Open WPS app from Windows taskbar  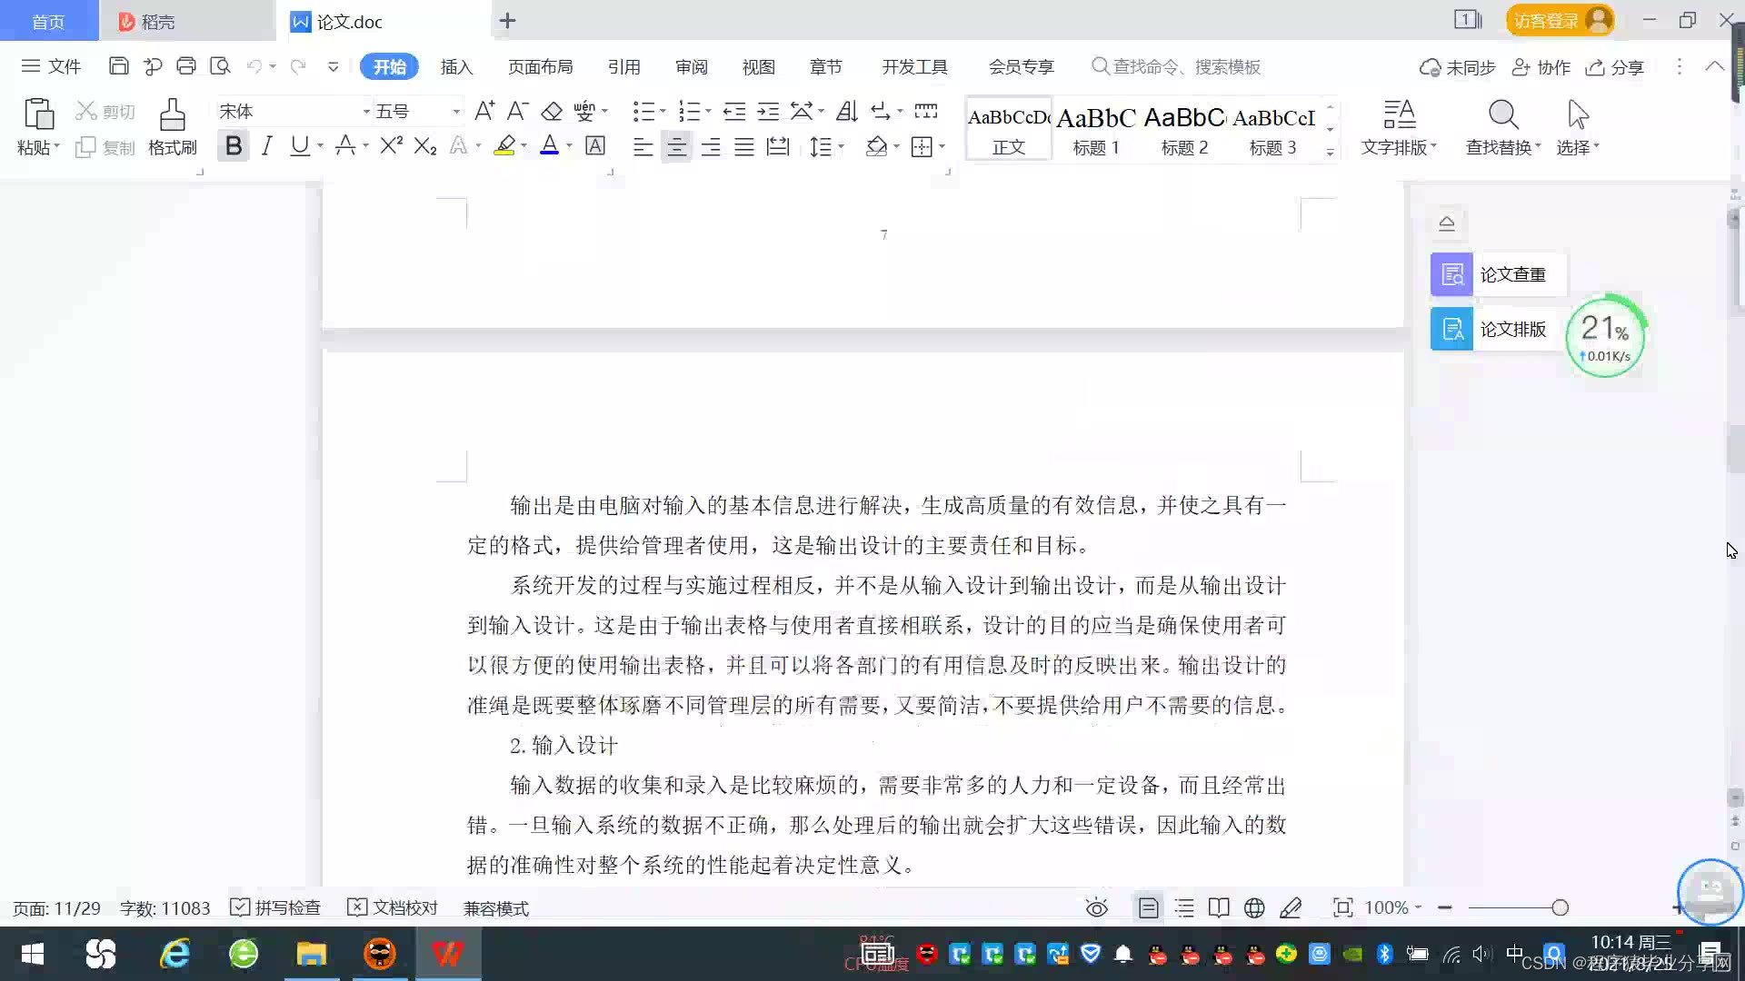447,954
